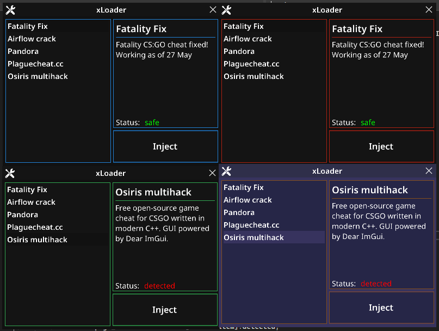
Task: Click the wrench icon in blue-bordered xLoader window
Action: click(10, 10)
